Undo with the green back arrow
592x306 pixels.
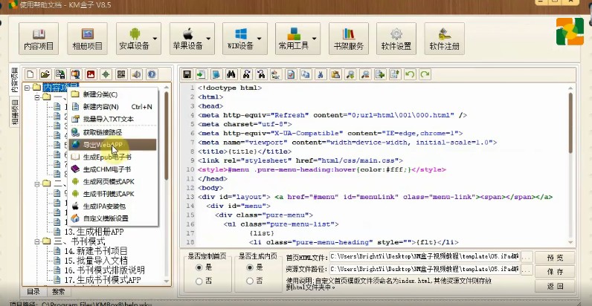[410, 74]
